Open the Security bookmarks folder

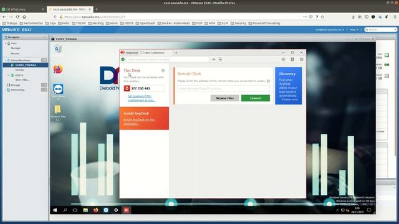click(x=238, y=23)
